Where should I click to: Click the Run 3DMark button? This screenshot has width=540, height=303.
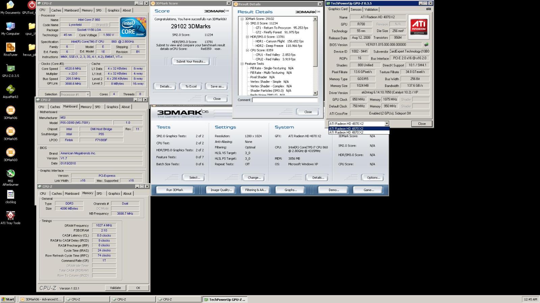(174, 190)
